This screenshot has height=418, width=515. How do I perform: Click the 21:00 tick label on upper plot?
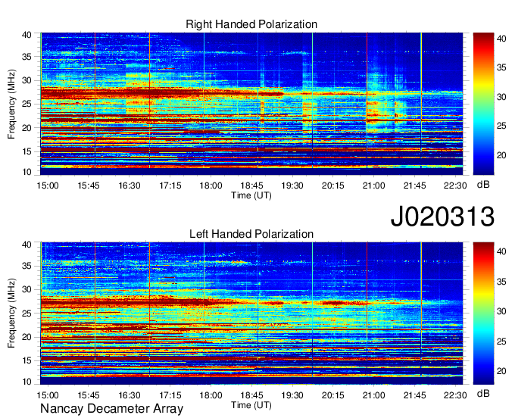pyautogui.click(x=374, y=186)
